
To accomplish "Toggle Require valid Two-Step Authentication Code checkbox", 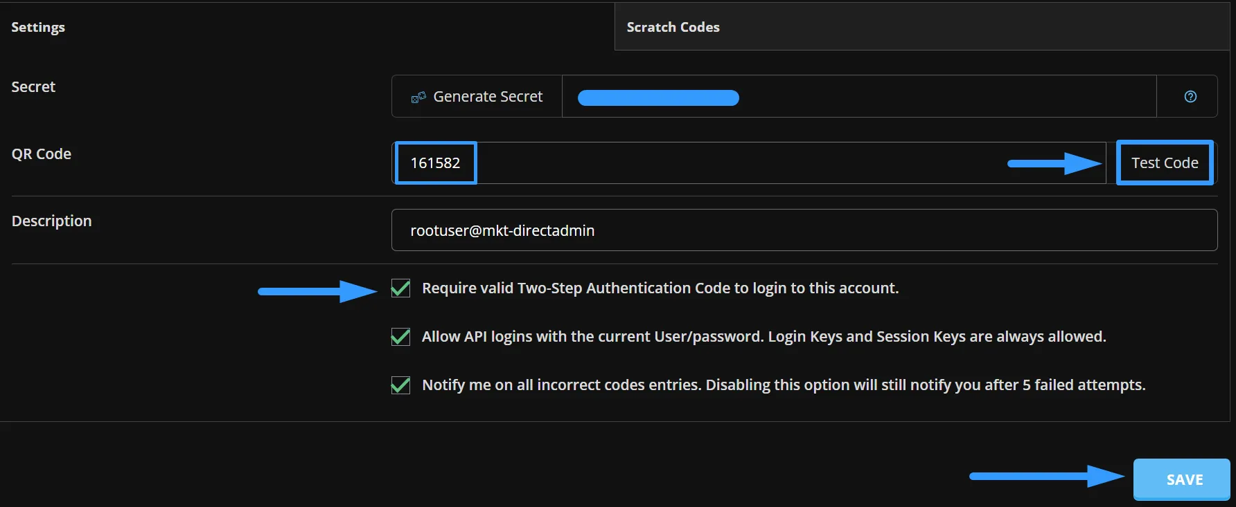I will (400, 288).
